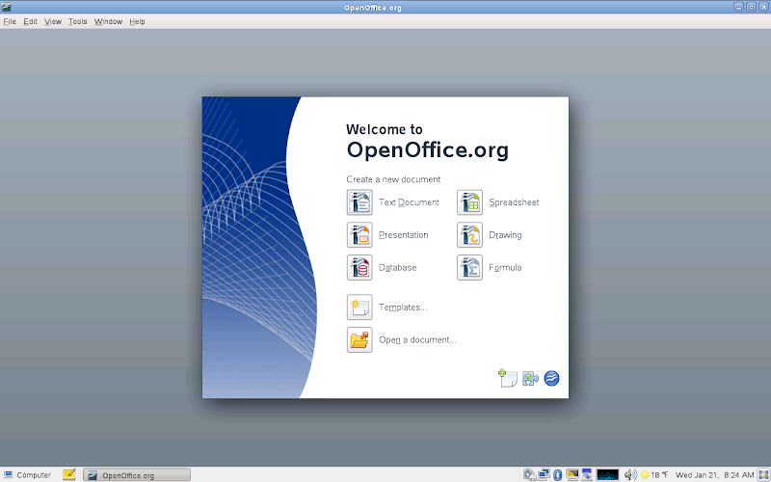Click the far-right panel corner icon
Image resolution: width=771 pixels, height=482 pixels.
click(763, 474)
